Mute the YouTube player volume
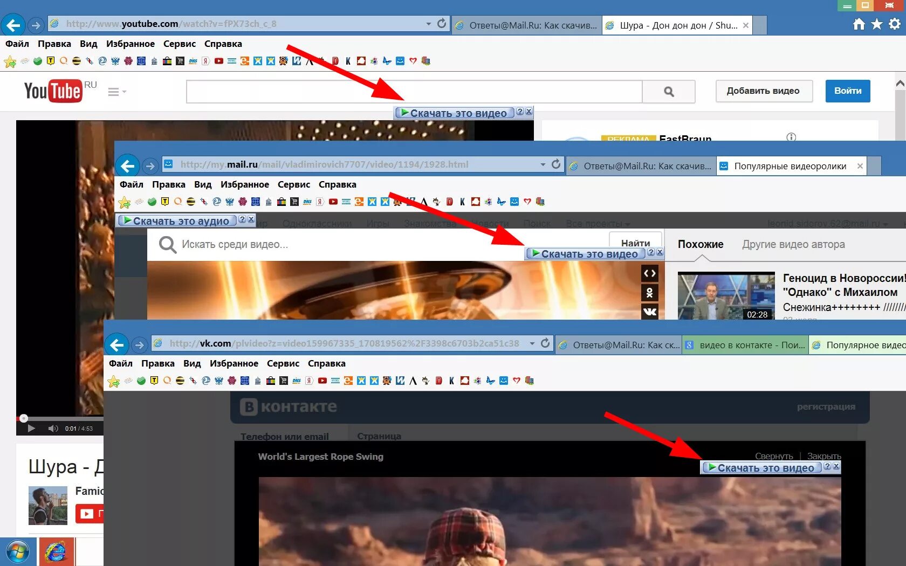906x566 pixels. tap(53, 429)
